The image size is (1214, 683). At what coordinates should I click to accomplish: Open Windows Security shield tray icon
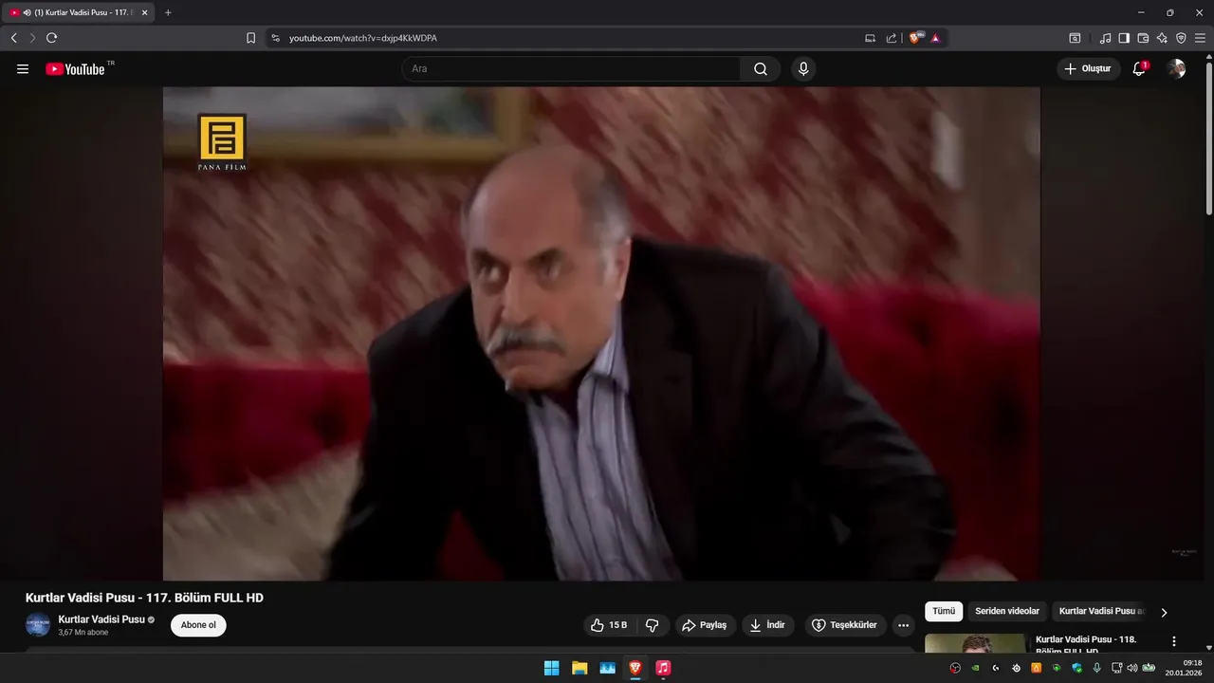(x=1076, y=668)
